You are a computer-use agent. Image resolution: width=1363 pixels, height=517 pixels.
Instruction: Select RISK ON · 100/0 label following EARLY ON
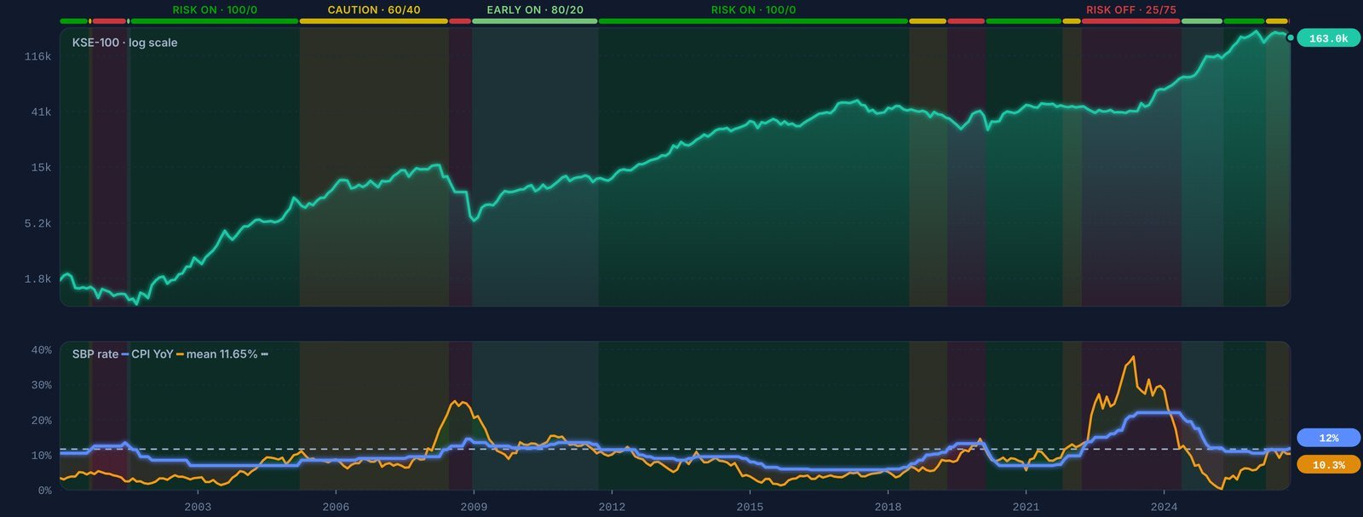(754, 10)
